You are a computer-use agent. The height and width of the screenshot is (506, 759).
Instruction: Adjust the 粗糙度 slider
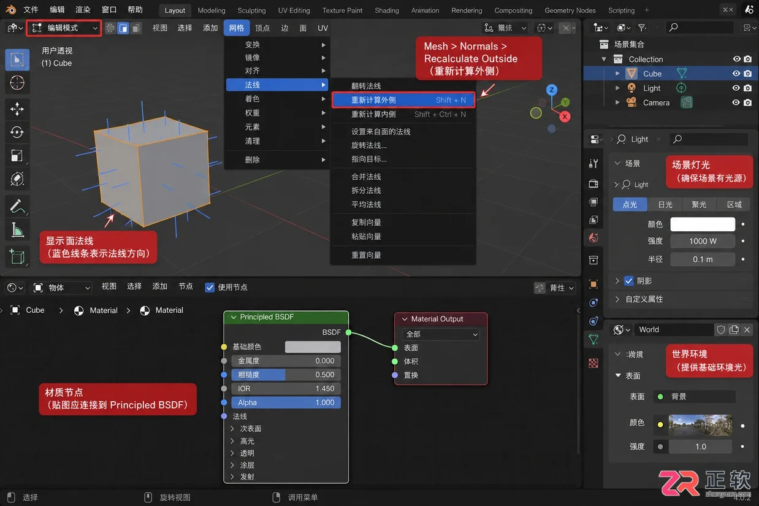(x=286, y=375)
